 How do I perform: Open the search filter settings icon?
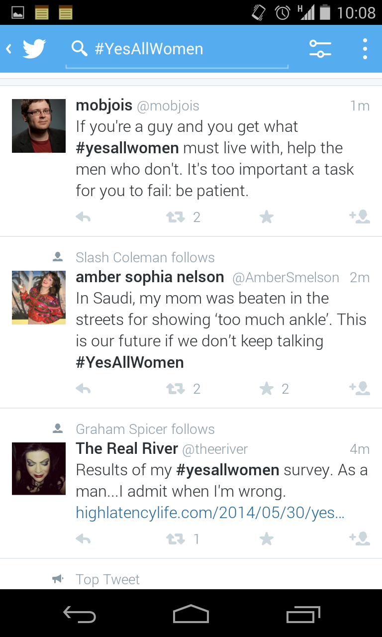[x=320, y=49]
